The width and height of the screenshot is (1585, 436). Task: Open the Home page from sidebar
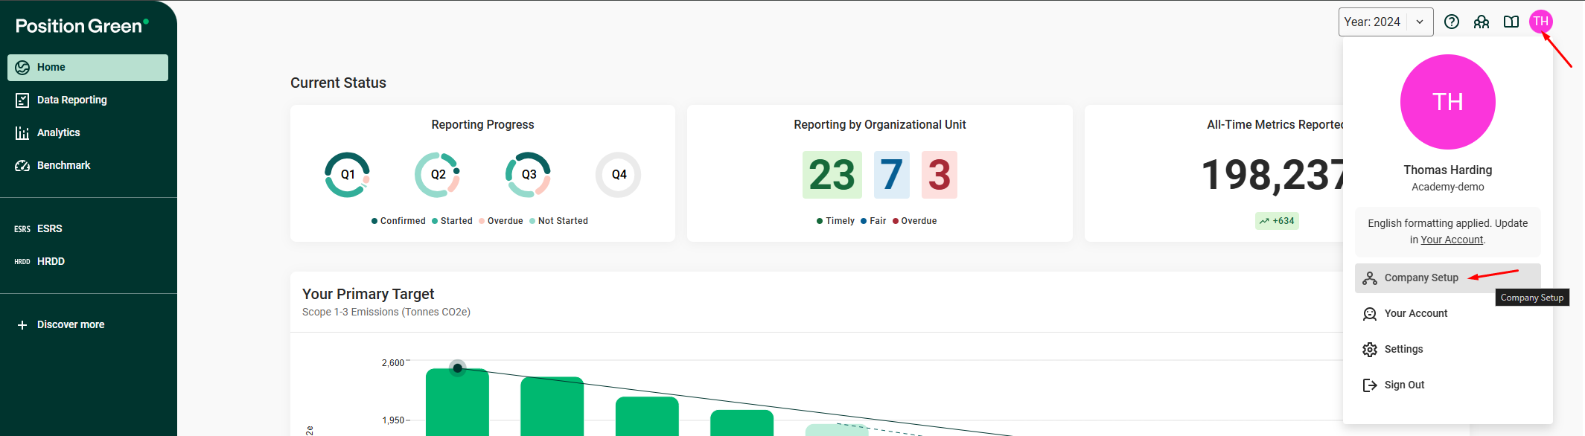[x=88, y=67]
